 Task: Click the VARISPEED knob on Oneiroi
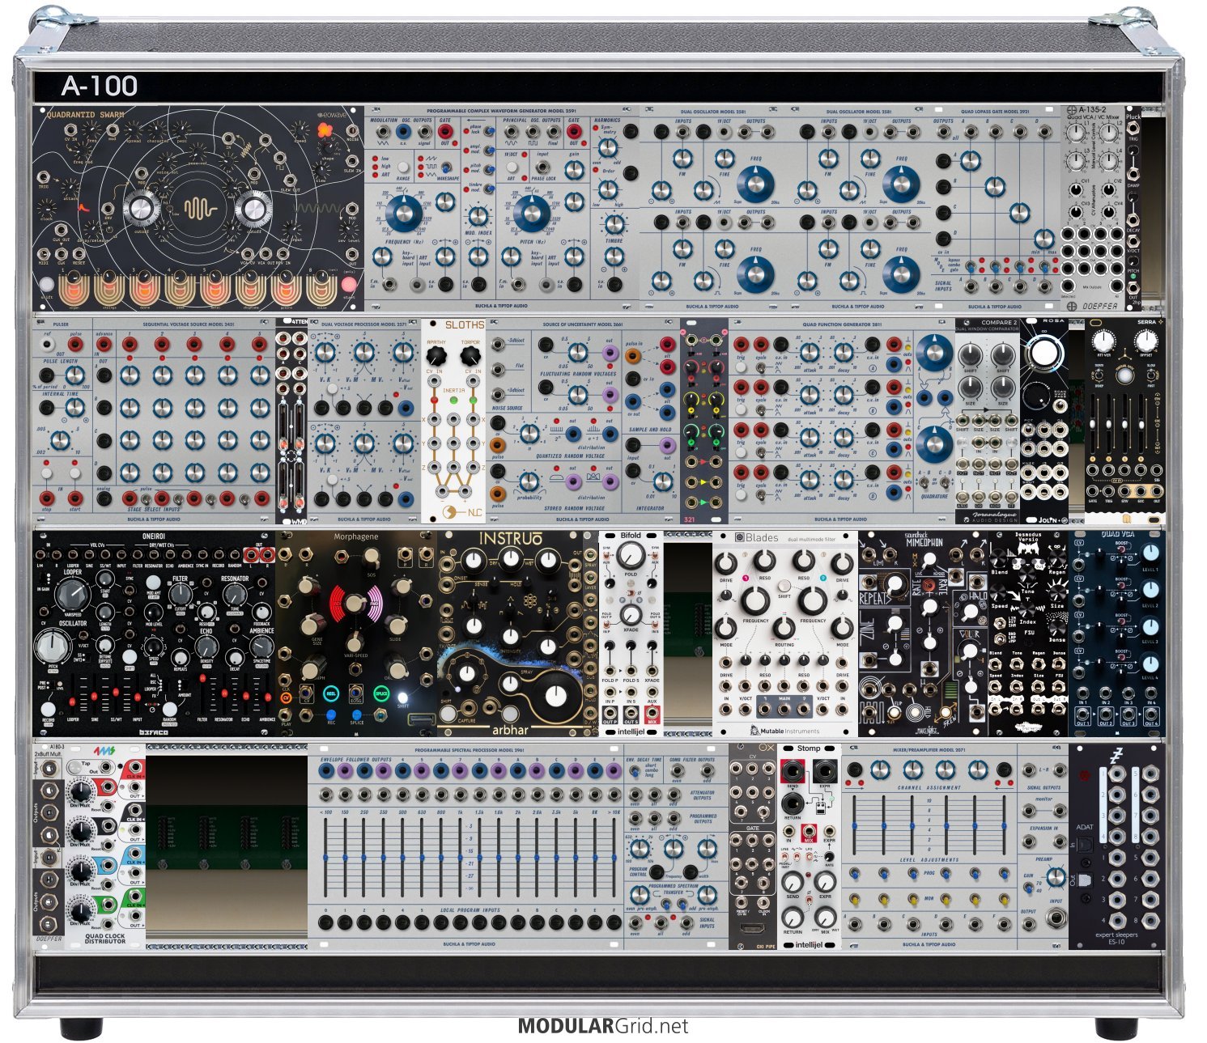tap(74, 596)
